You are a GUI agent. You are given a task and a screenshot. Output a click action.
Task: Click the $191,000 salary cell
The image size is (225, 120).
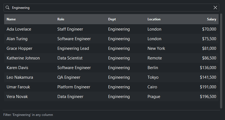pyautogui.click(x=208, y=87)
